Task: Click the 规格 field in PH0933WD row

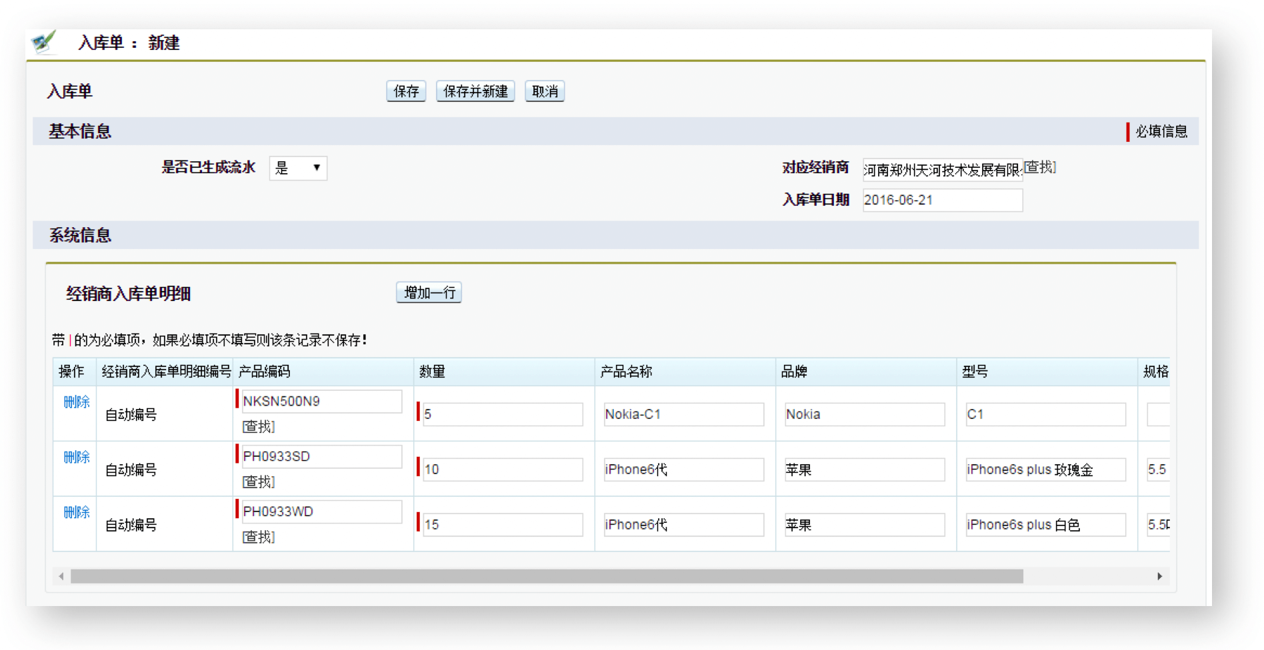Action: point(1158,525)
